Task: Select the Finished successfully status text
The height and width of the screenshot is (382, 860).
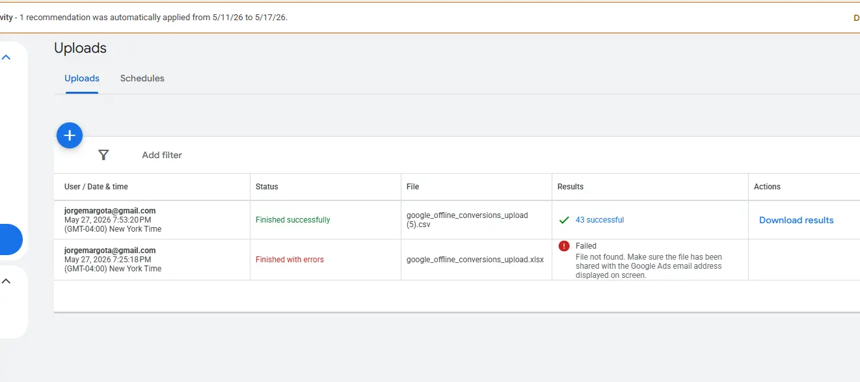Action: point(293,220)
